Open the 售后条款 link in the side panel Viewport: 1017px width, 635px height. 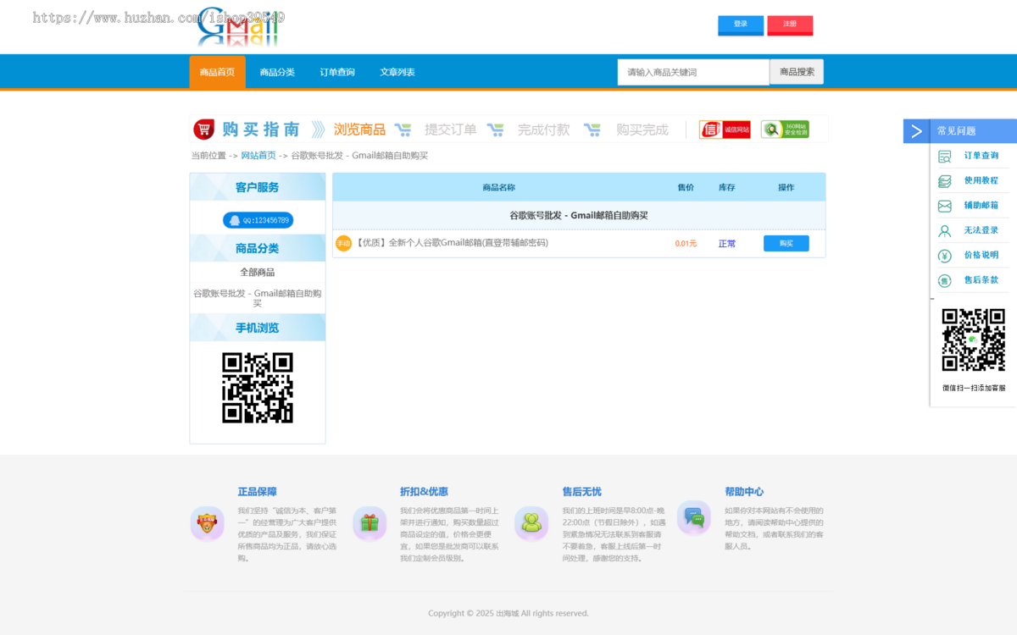pos(981,280)
